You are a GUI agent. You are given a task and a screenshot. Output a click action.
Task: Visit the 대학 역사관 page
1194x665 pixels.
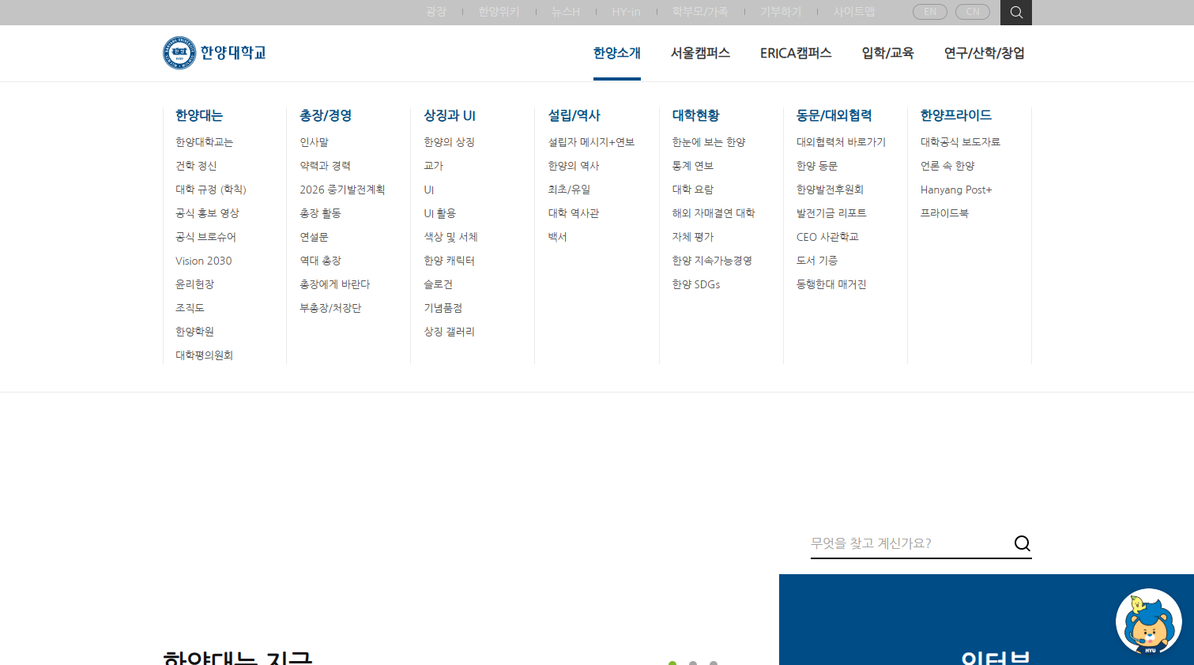574,213
